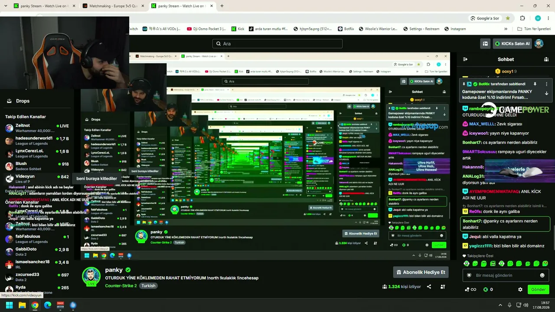Open Blush channel in sidebar

37,166
